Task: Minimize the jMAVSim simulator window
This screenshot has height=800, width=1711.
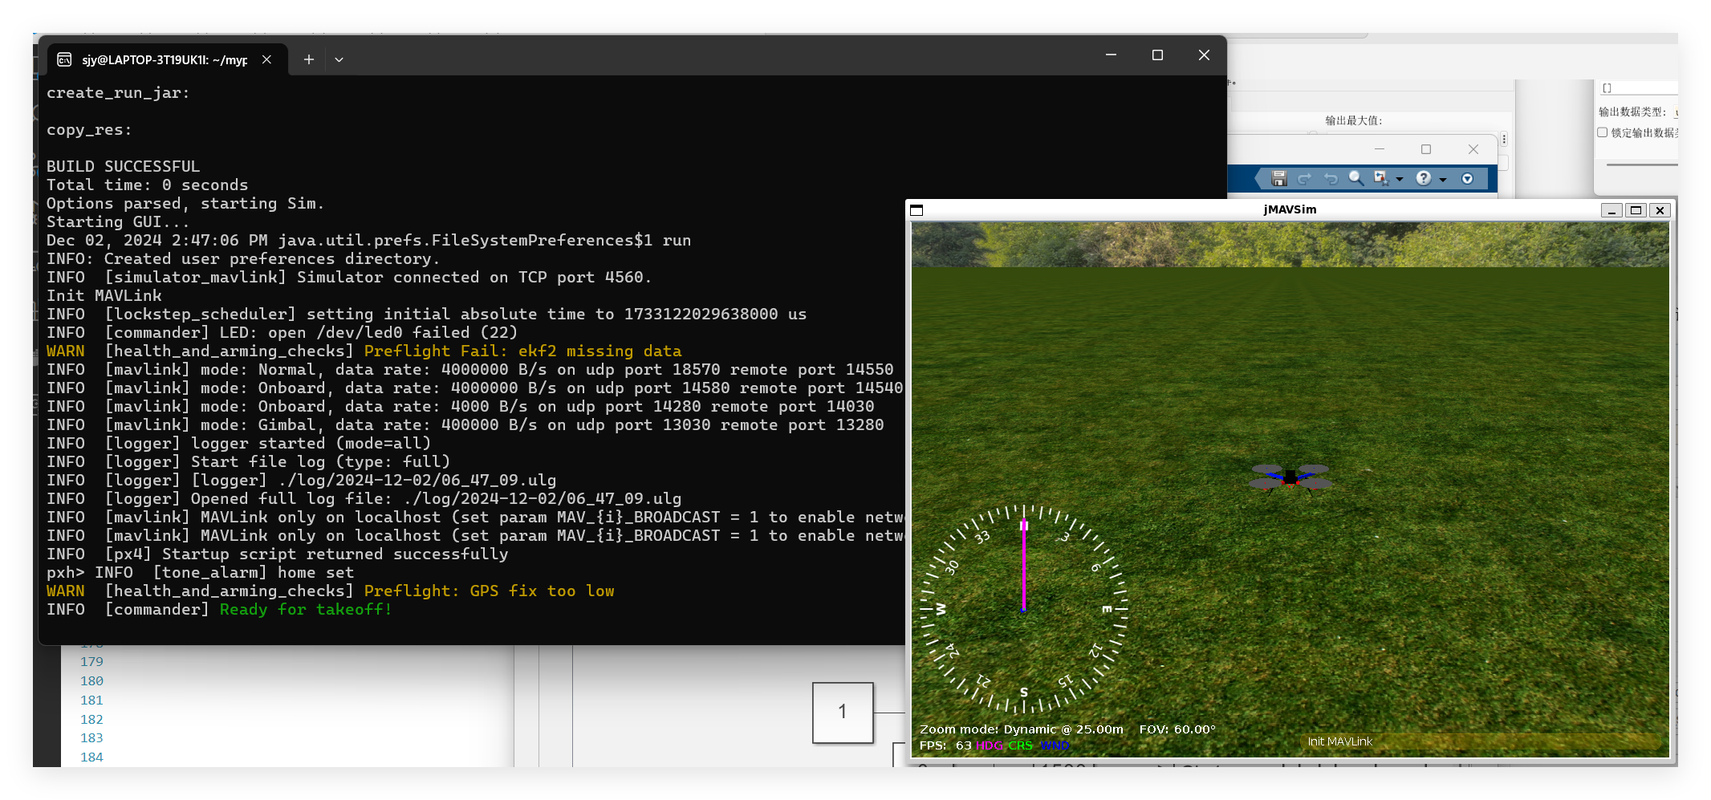Action: [1611, 210]
